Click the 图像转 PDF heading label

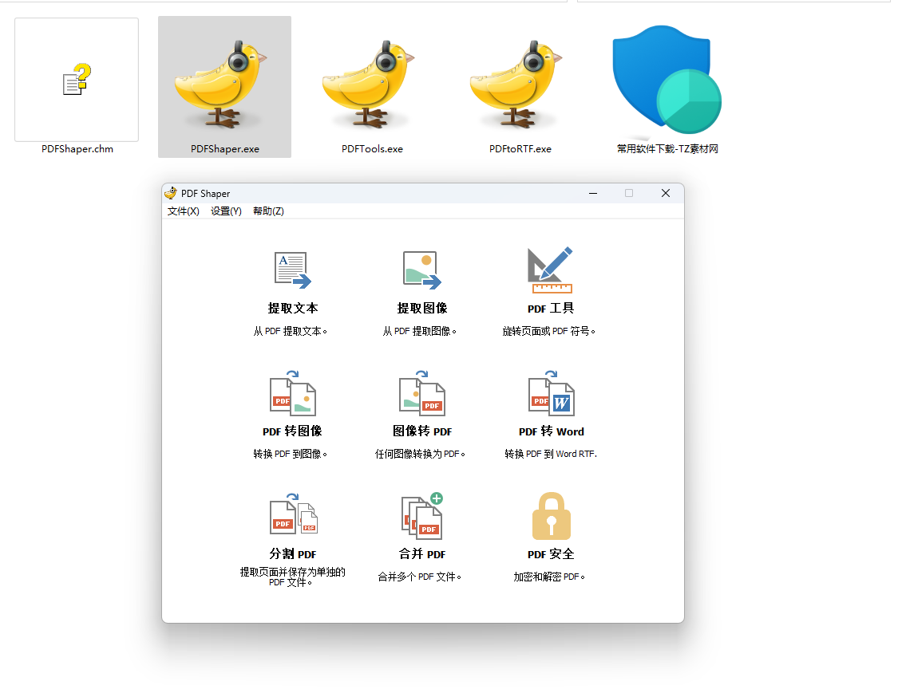coord(422,431)
